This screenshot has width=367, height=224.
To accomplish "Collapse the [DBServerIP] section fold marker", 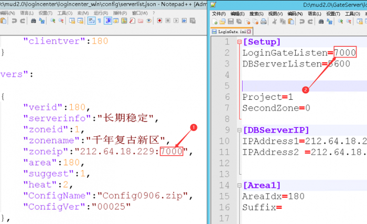I will pyautogui.click(x=239, y=130).
